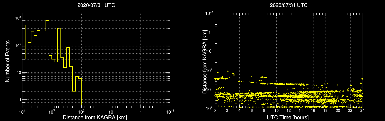This screenshot has width=385, height=121.
Task: Click the 10^-1 tick on scatter y-axis
Action: (209, 13)
